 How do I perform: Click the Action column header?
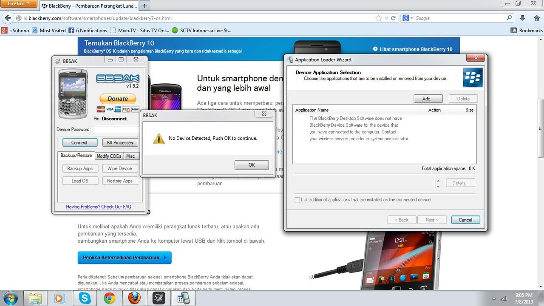click(x=434, y=110)
